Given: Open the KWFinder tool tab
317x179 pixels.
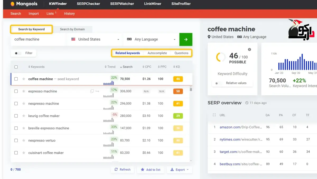Looking at the screenshot, I should 58,4.
